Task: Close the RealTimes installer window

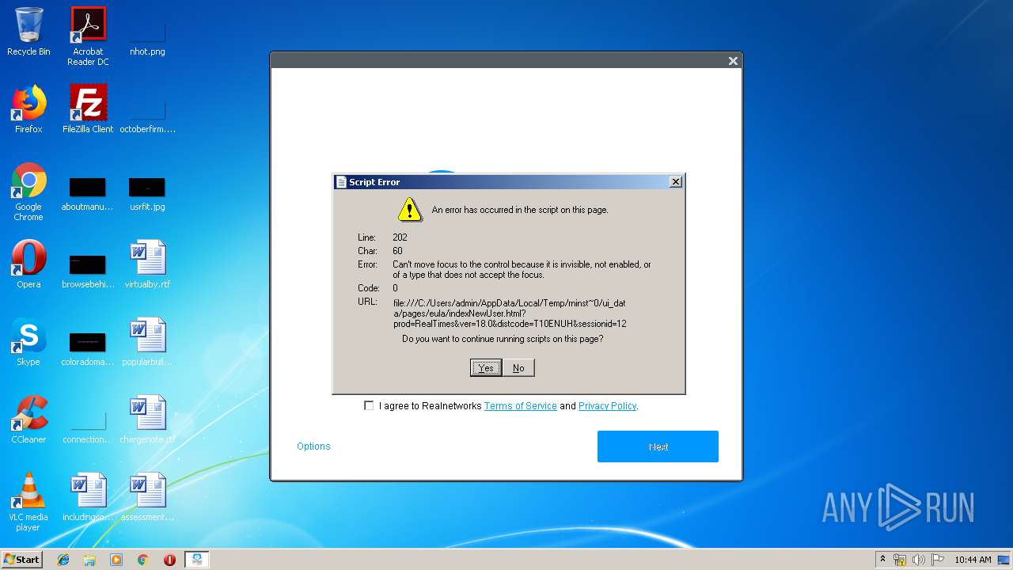Action: [733, 61]
